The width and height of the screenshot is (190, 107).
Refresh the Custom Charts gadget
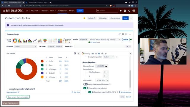126,34
